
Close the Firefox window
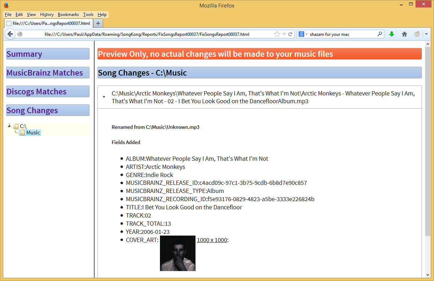[x=424, y=4]
